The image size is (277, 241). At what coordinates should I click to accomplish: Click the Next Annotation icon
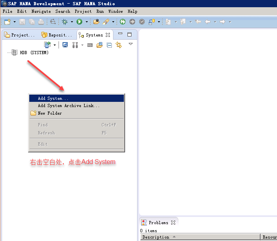pos(168,22)
